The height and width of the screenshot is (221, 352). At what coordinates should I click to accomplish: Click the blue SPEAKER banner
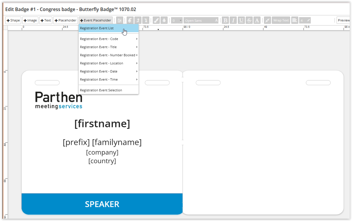point(102,204)
